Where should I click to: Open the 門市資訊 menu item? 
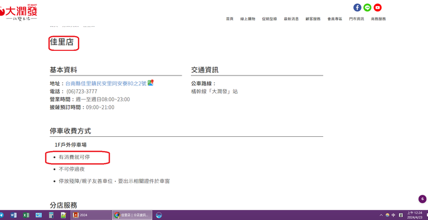357,19
